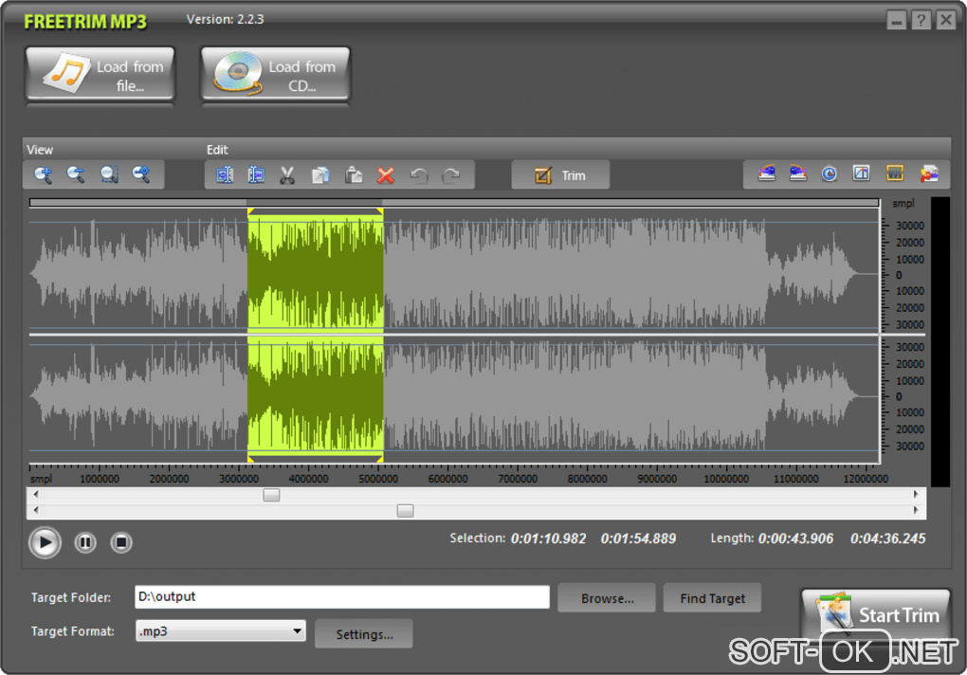This screenshot has height=675, width=967.
Task: Click the upper horizontal scrollbar thumb
Action: 271,495
